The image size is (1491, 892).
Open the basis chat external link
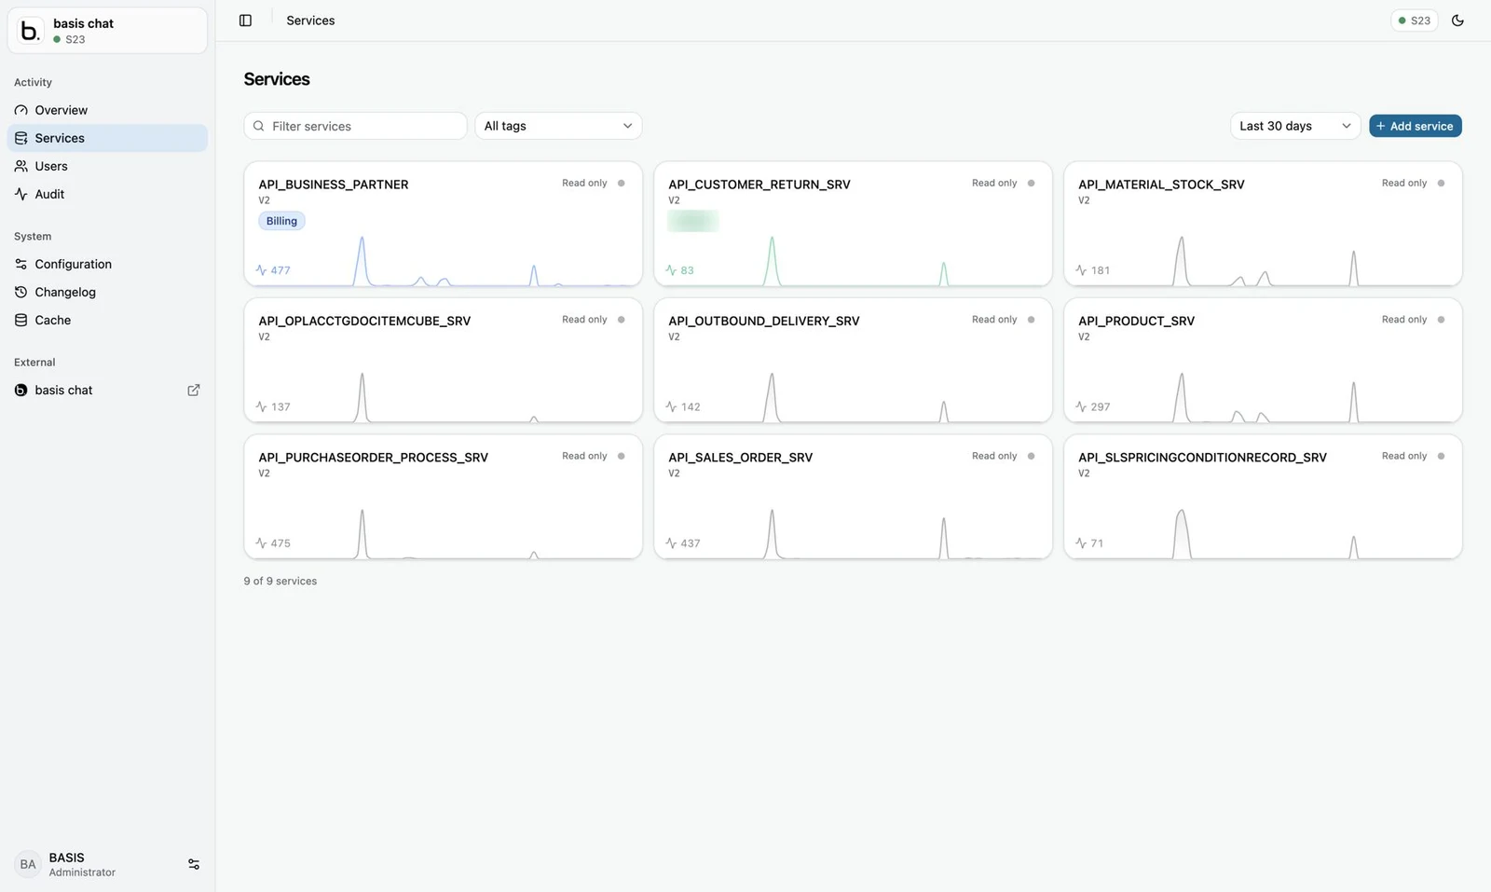coord(107,390)
